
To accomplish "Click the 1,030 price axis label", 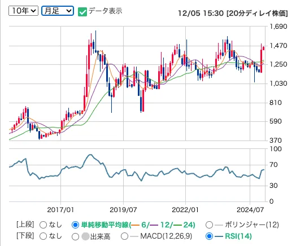I will (278, 84).
